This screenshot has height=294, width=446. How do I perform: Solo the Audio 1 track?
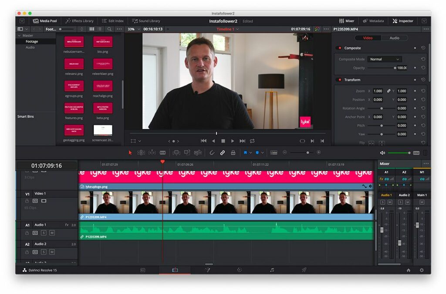pyautogui.click(x=43, y=233)
